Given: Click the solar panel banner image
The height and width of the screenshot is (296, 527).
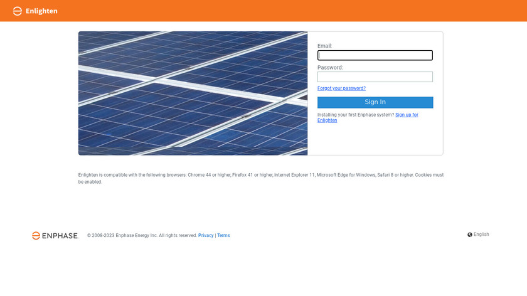Looking at the screenshot, I should click(193, 93).
